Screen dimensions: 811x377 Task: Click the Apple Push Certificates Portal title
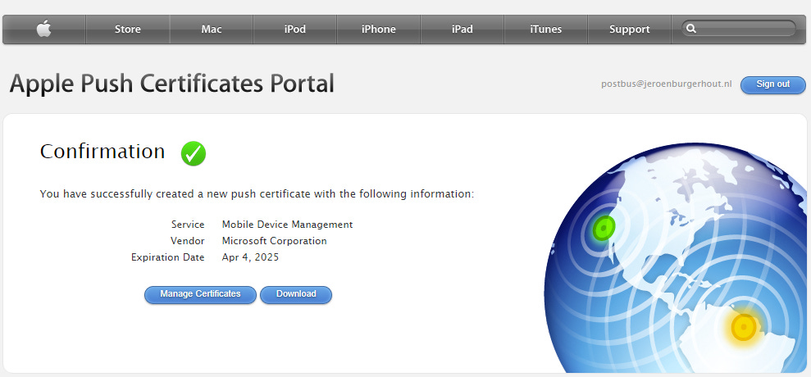(x=171, y=84)
